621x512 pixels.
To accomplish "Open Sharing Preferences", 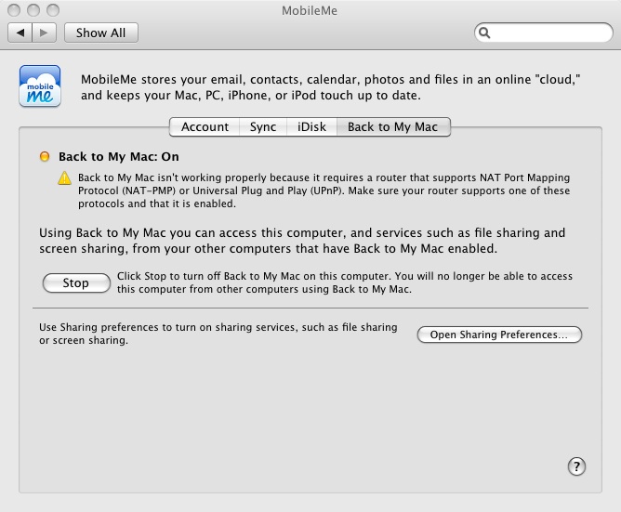I will pos(499,335).
